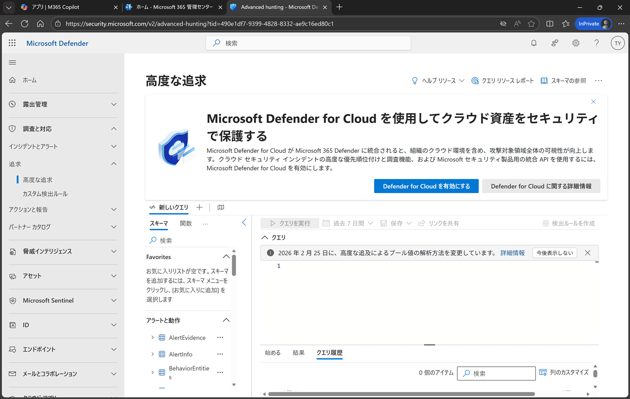Screen dimensions: 630x399
Task: Select the 新しいクエリ tab
Action: click(169, 207)
